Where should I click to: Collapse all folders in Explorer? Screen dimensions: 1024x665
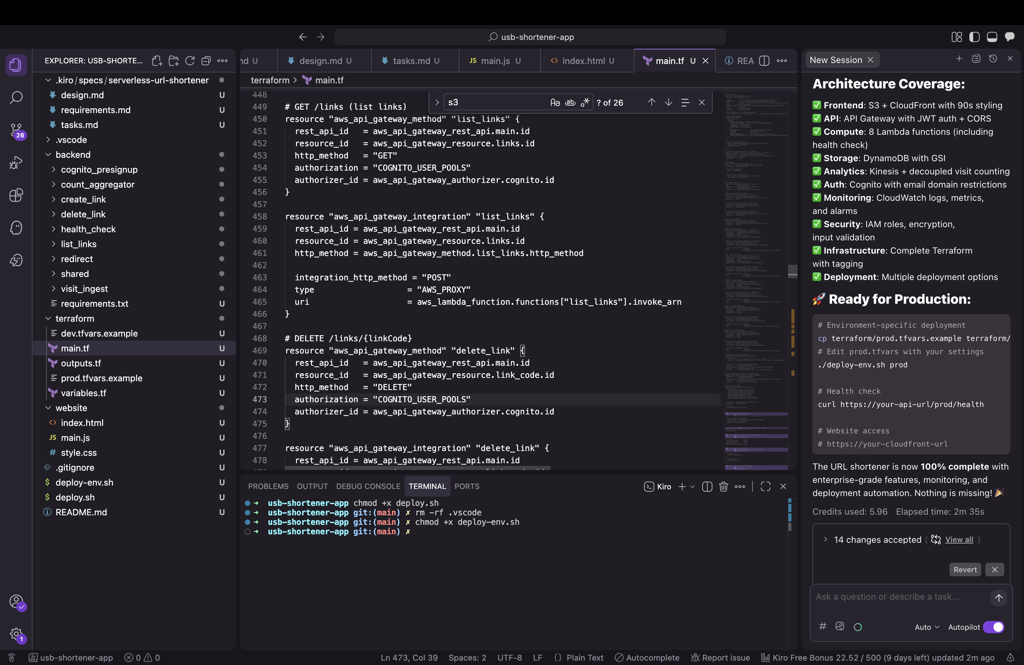[x=206, y=61]
